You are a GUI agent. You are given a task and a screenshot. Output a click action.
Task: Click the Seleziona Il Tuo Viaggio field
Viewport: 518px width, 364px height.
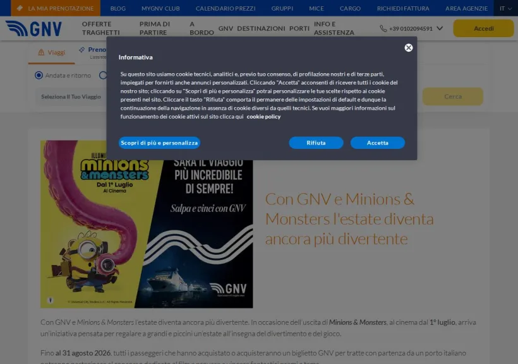(x=71, y=97)
